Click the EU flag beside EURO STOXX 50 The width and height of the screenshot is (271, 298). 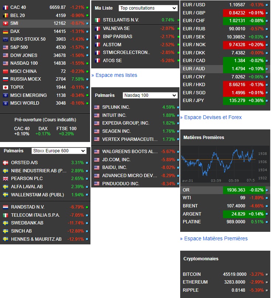(x=6, y=39)
